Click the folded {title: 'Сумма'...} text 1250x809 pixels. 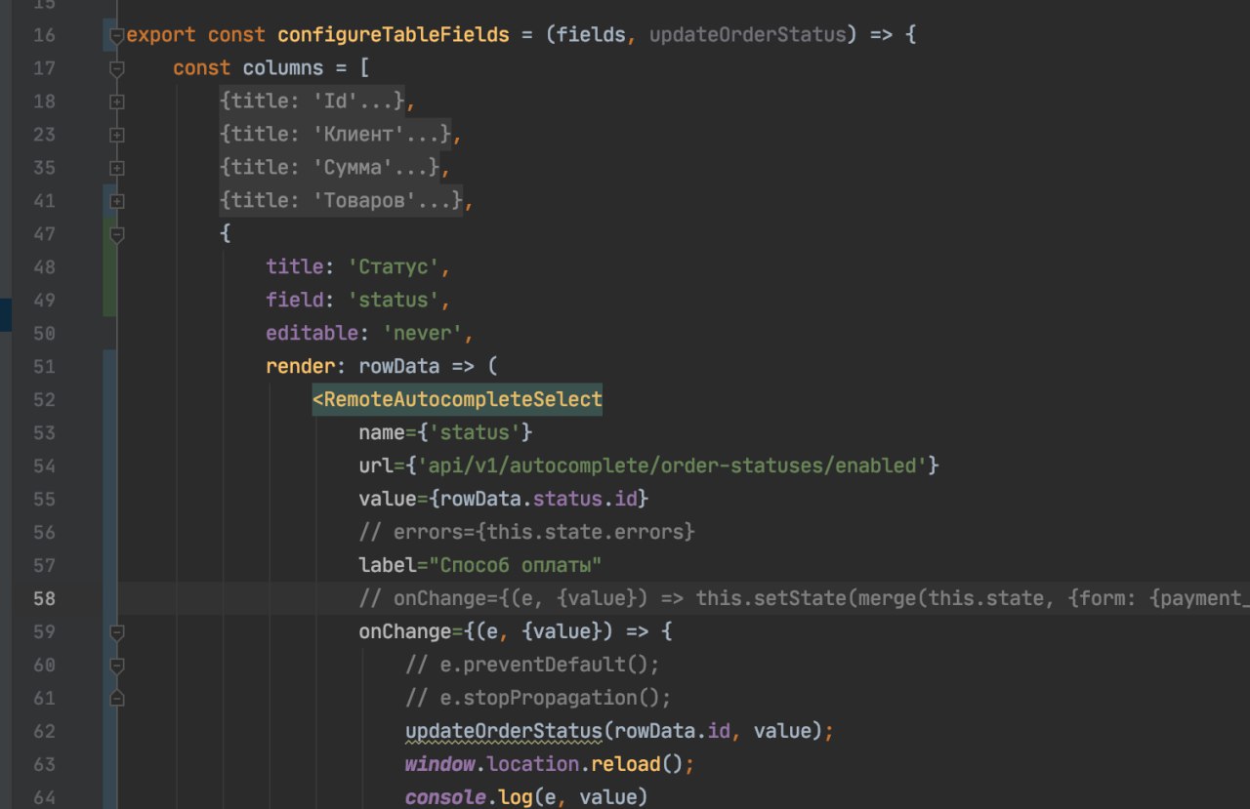pyautogui.click(x=330, y=168)
